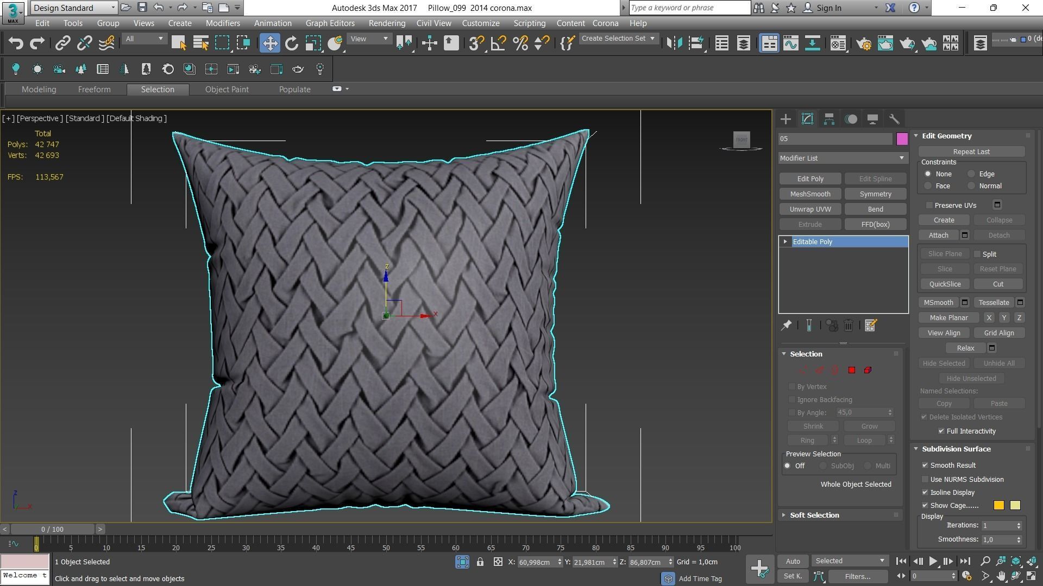The image size is (1043, 586).
Task: Click Play Animation button
Action: click(933, 562)
